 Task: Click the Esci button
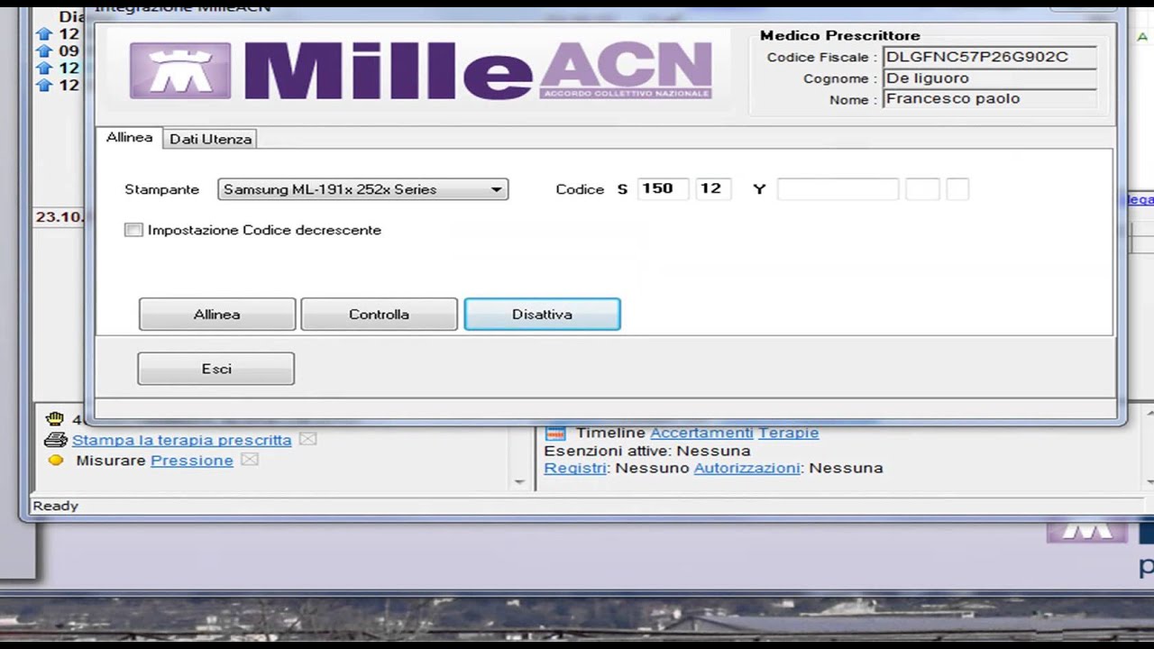point(216,369)
